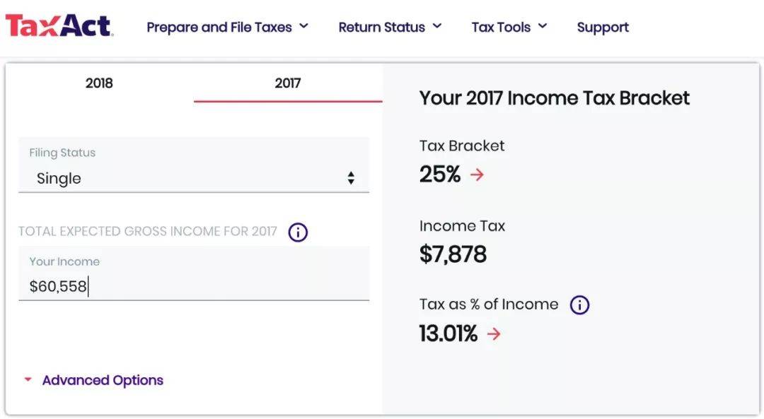The image size is (764, 419).
Task: Open the Prepare and File Taxes menu
Action: coord(227,28)
